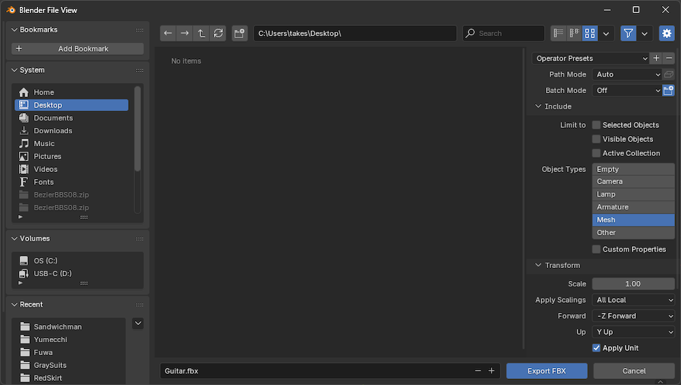Click the Add Bookmark button
The image size is (681, 385).
[78, 49]
